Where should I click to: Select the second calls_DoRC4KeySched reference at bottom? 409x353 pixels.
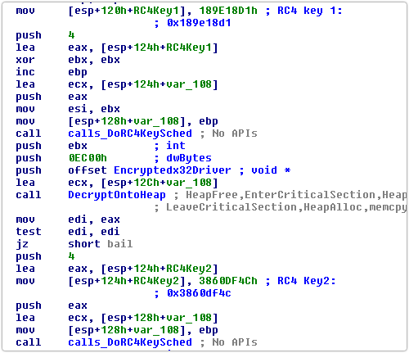(x=130, y=342)
